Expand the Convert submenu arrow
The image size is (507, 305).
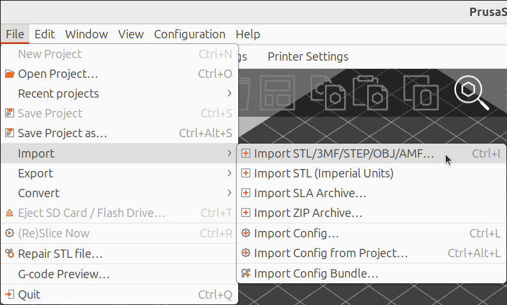coord(229,193)
